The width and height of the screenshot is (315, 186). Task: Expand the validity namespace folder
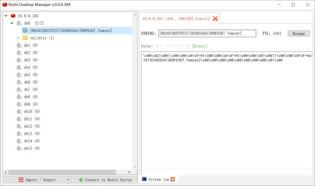[x=18, y=38]
